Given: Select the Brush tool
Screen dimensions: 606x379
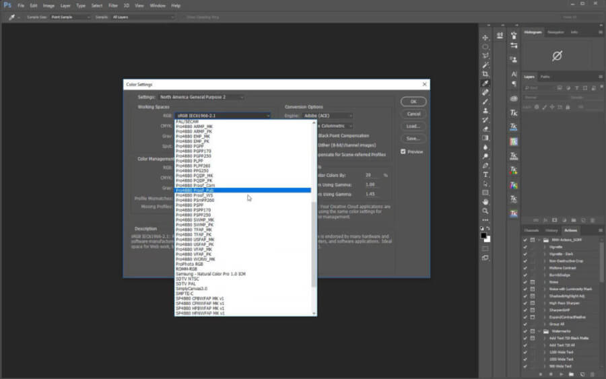Looking at the screenshot, I should [x=485, y=102].
